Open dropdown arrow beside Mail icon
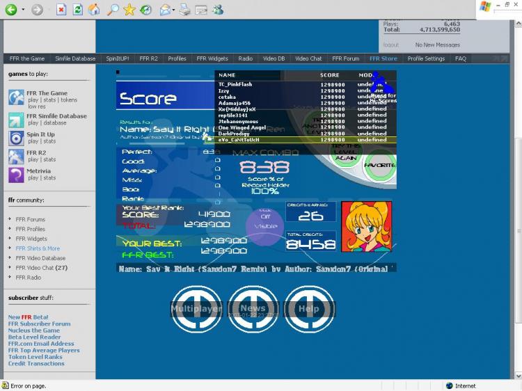Viewport: 522px width, 391px height. (x=174, y=10)
